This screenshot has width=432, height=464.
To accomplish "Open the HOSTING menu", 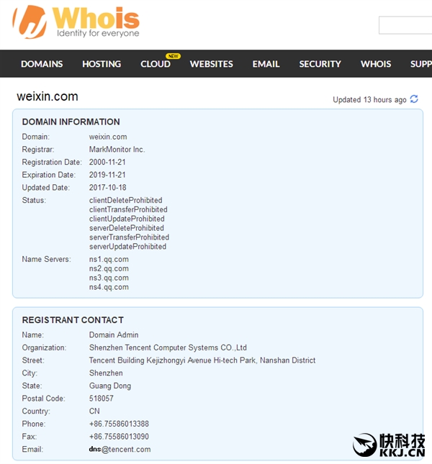I will tap(102, 64).
